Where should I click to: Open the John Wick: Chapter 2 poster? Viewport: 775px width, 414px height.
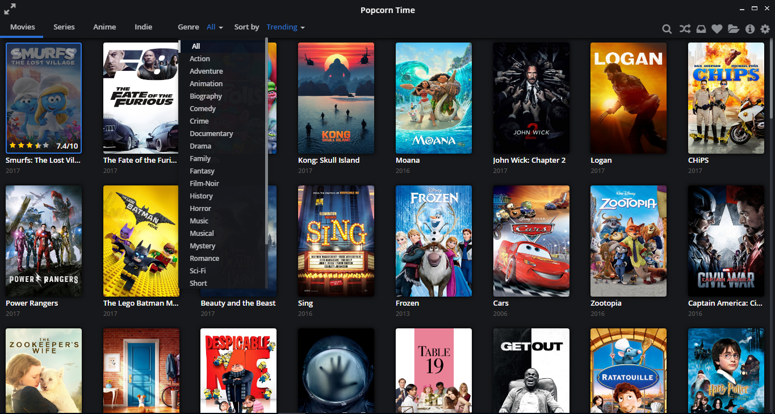[531, 98]
